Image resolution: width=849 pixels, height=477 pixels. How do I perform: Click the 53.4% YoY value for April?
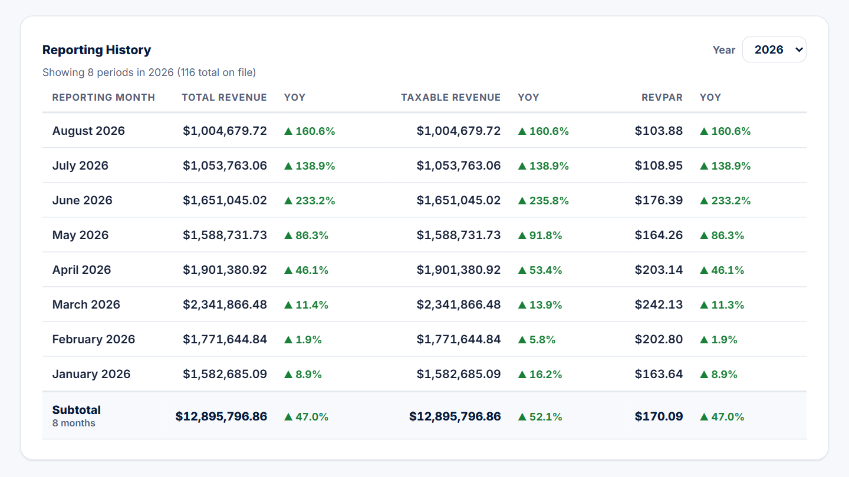pyautogui.click(x=540, y=270)
